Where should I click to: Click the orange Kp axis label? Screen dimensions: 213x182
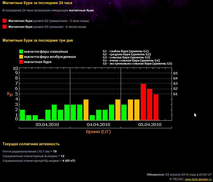click(x=10, y=94)
